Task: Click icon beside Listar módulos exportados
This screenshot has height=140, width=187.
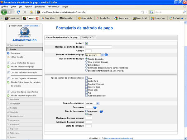Action: click(8, 92)
